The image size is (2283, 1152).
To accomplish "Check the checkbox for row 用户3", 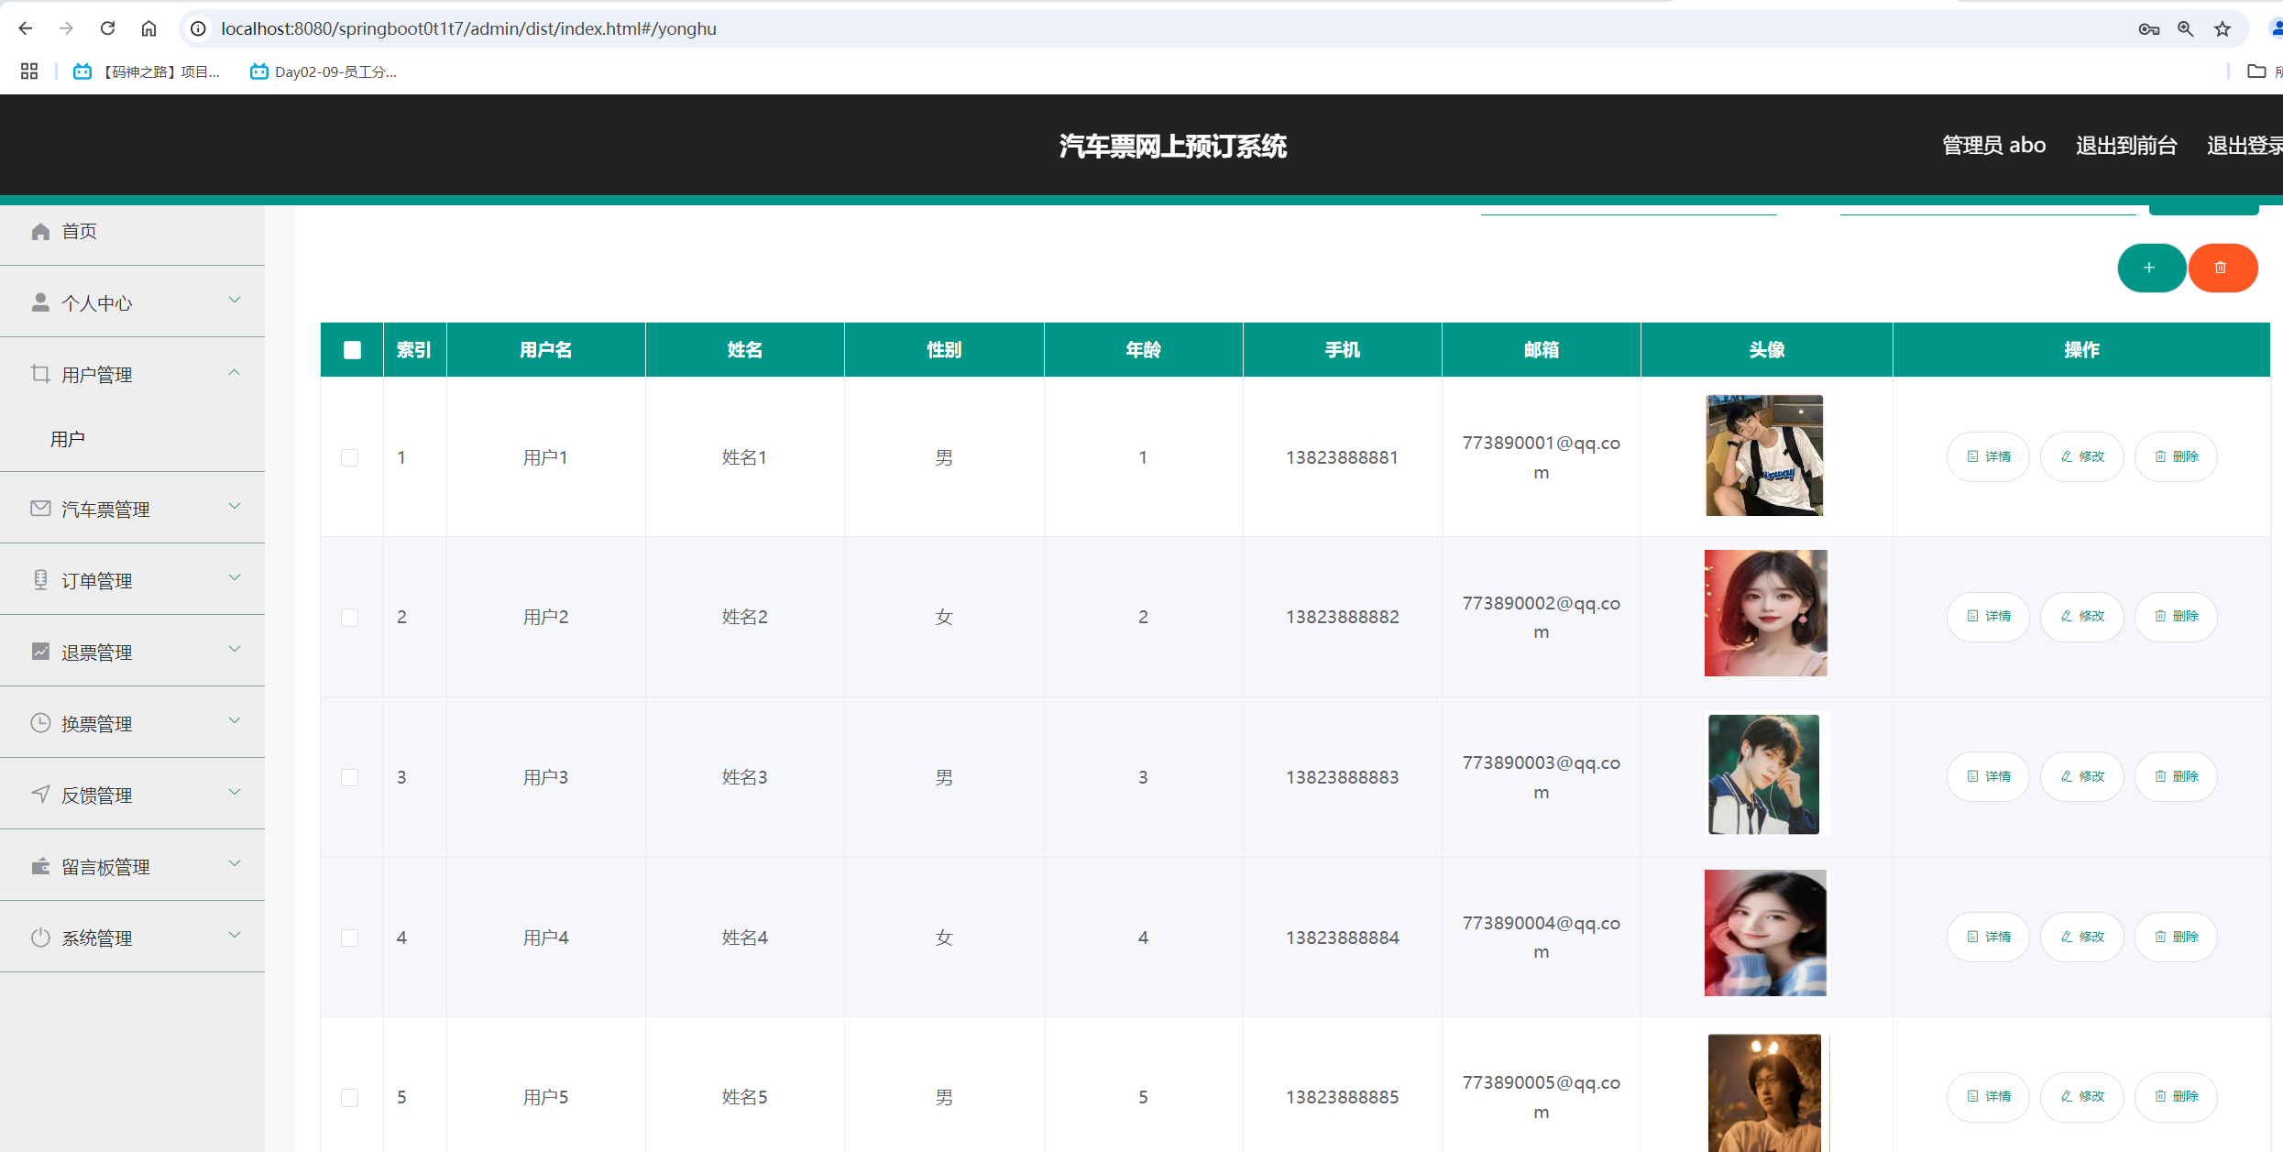I will click(x=350, y=777).
